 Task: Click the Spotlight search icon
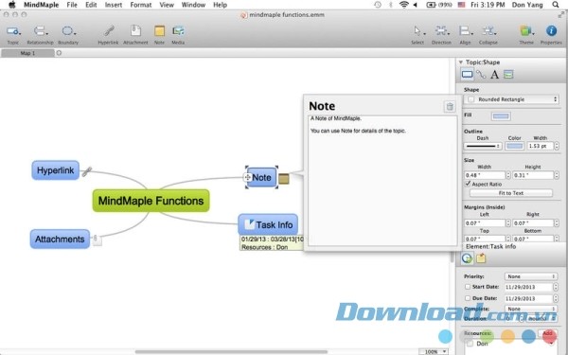coord(556,5)
